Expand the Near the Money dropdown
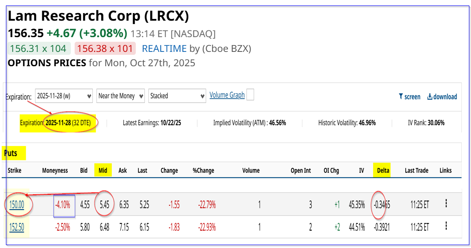Viewport: 471px width, 248px height. click(x=121, y=96)
